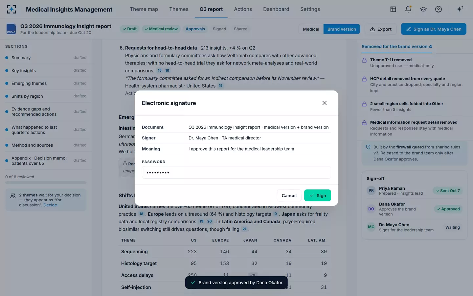Click the graduation cap learning icon
Viewport: 473px width, 296px height.
(x=423, y=9)
